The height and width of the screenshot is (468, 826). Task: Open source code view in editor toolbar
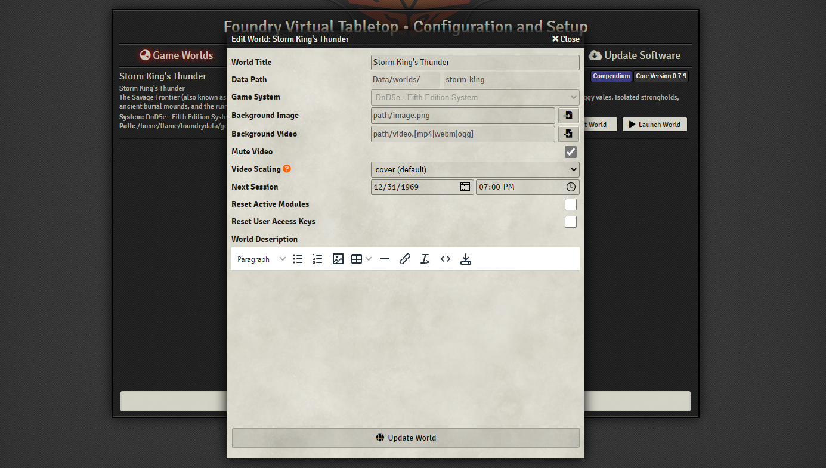tap(446, 259)
